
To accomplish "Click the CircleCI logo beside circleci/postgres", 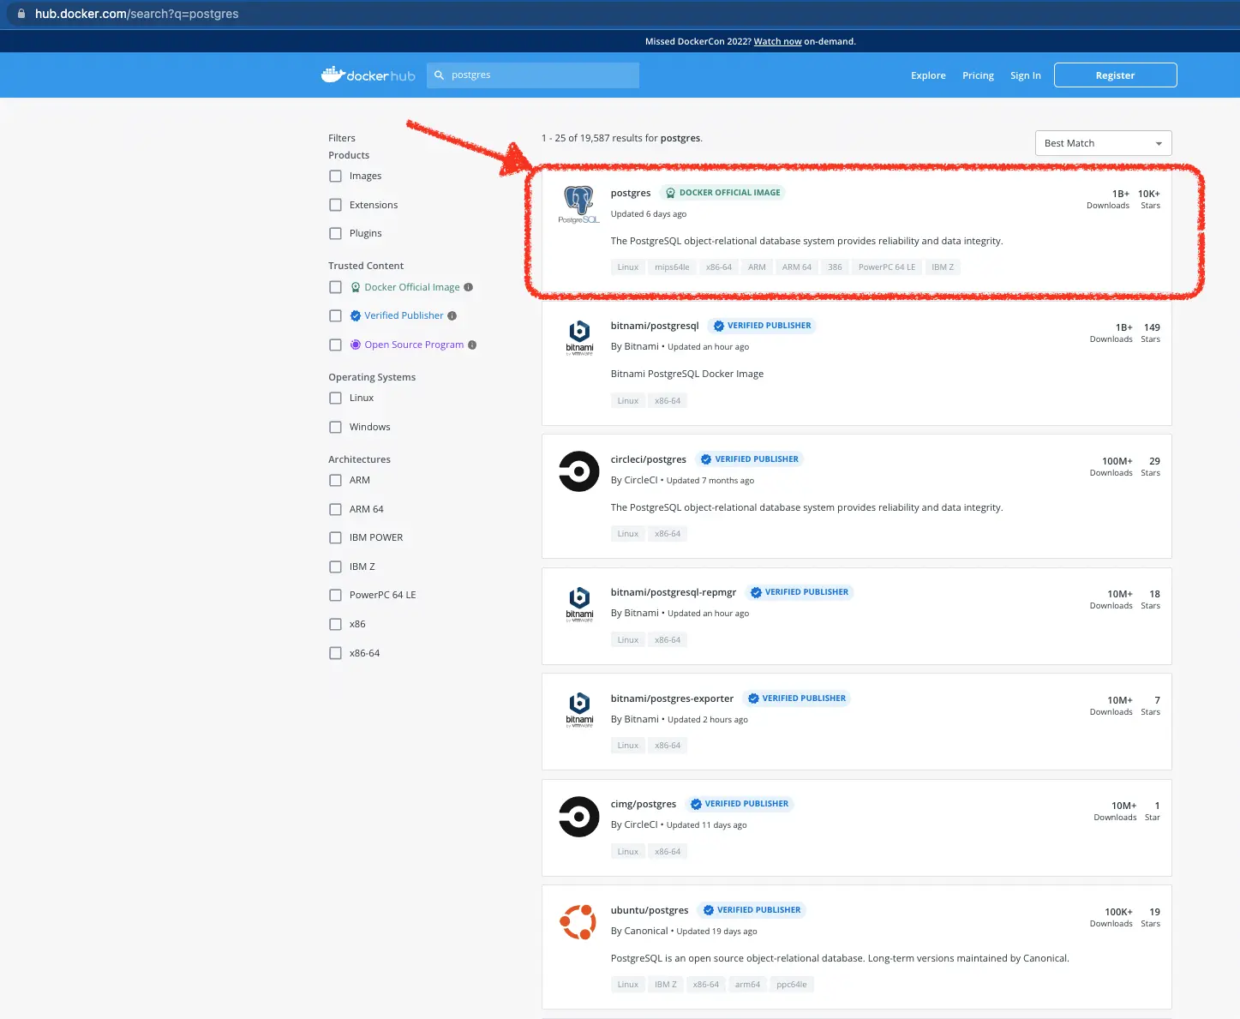I will coord(579,471).
